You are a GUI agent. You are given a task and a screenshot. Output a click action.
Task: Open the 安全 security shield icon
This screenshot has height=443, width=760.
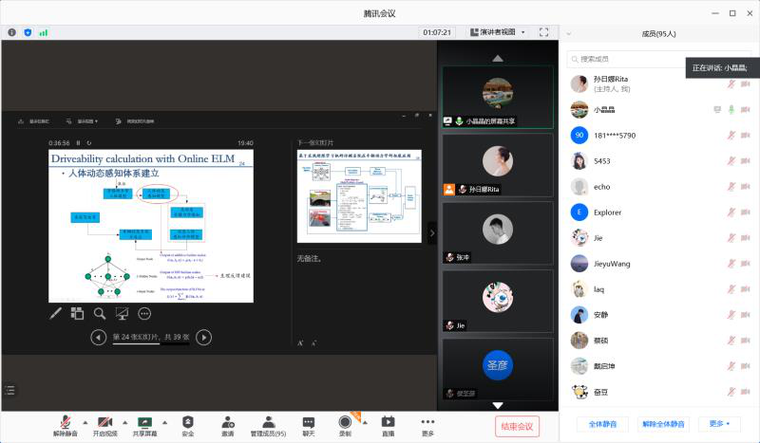pyautogui.click(x=188, y=421)
